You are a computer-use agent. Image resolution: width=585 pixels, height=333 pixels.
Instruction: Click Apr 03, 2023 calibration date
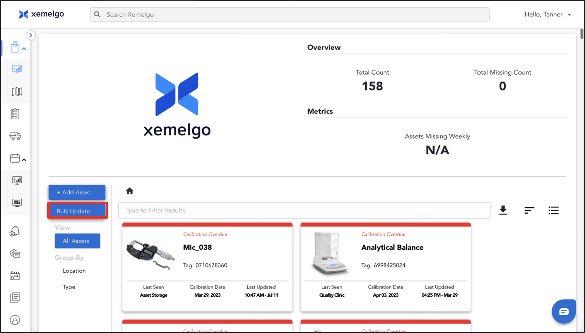pyautogui.click(x=385, y=295)
